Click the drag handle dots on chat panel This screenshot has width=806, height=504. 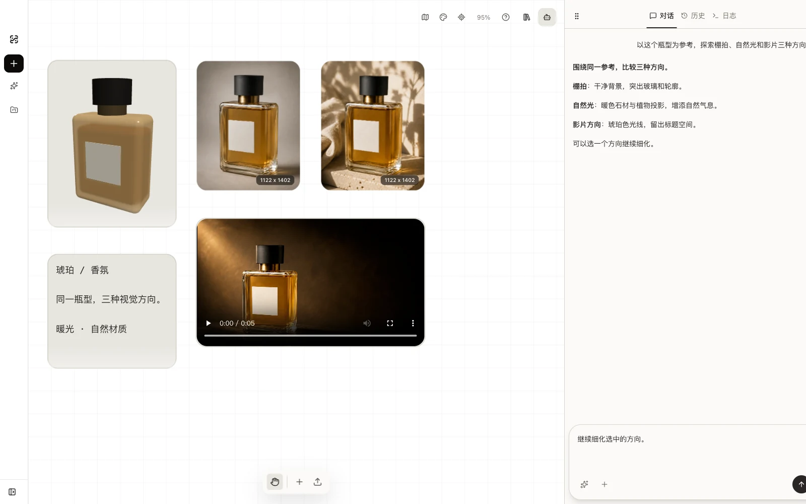click(x=577, y=16)
